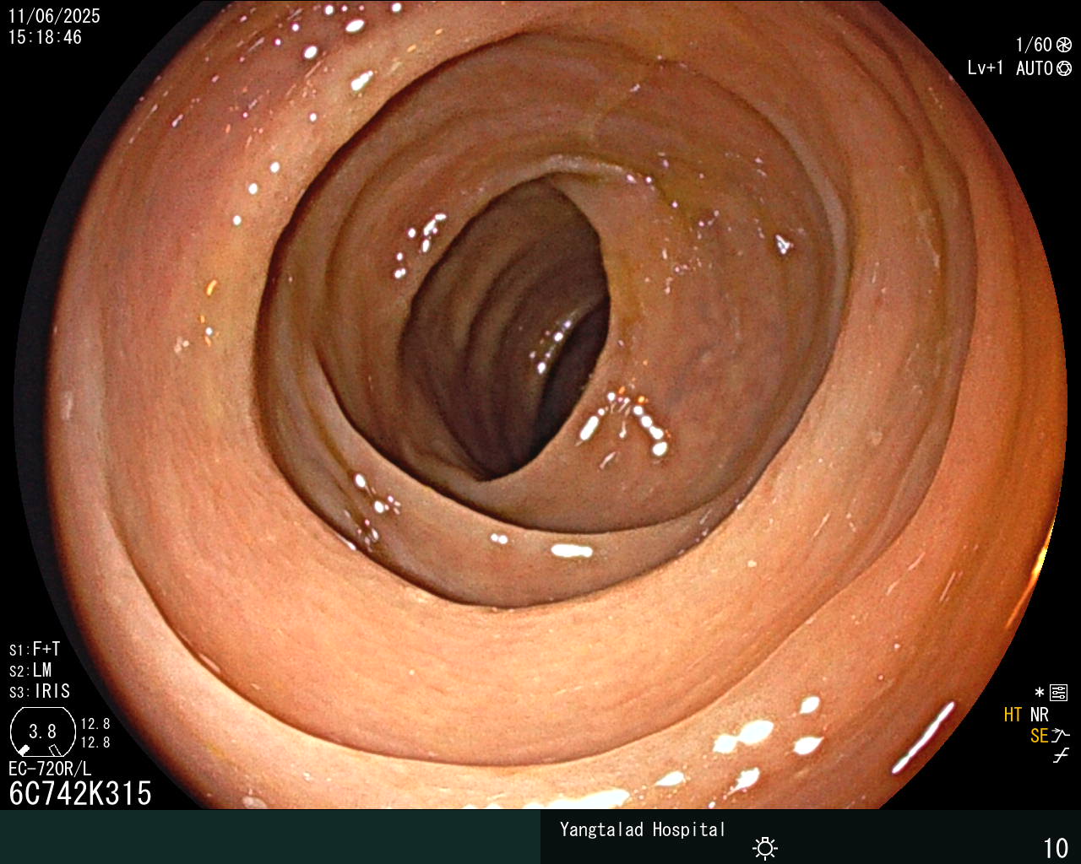Click the date 11/06/2025
This screenshot has width=1081, height=864.
pyautogui.click(x=54, y=16)
